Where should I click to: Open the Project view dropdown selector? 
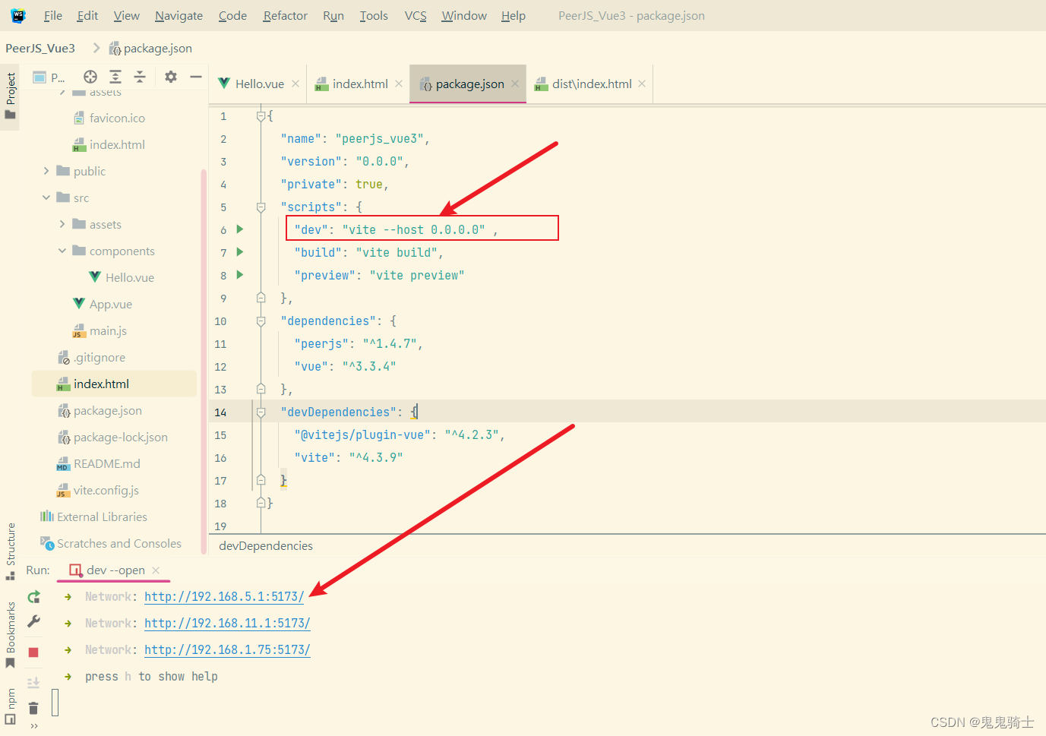click(x=49, y=77)
